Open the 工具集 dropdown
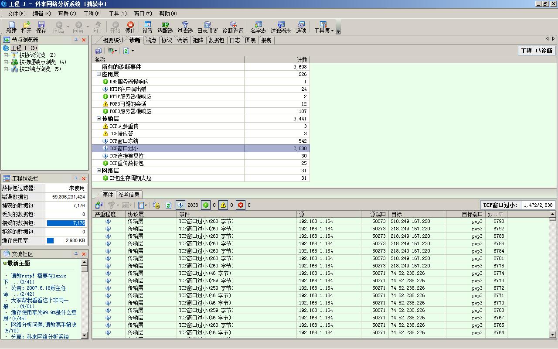Viewport: 558px width, 349px height. coord(324,27)
